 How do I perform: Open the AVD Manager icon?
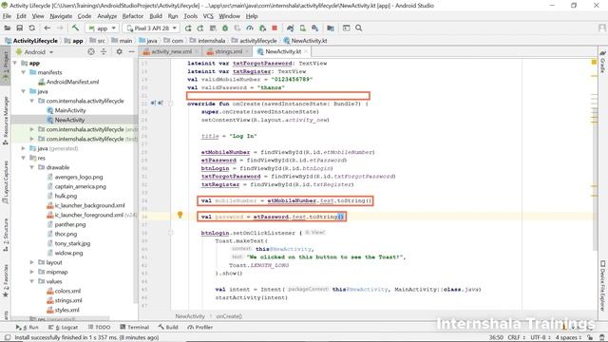click(302, 28)
